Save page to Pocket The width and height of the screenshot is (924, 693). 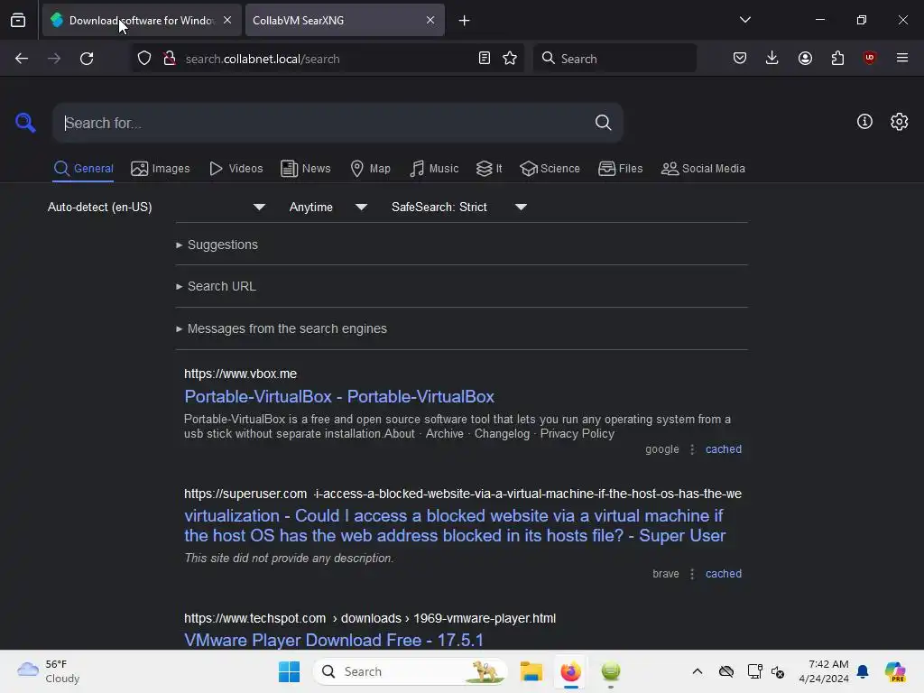tap(740, 58)
